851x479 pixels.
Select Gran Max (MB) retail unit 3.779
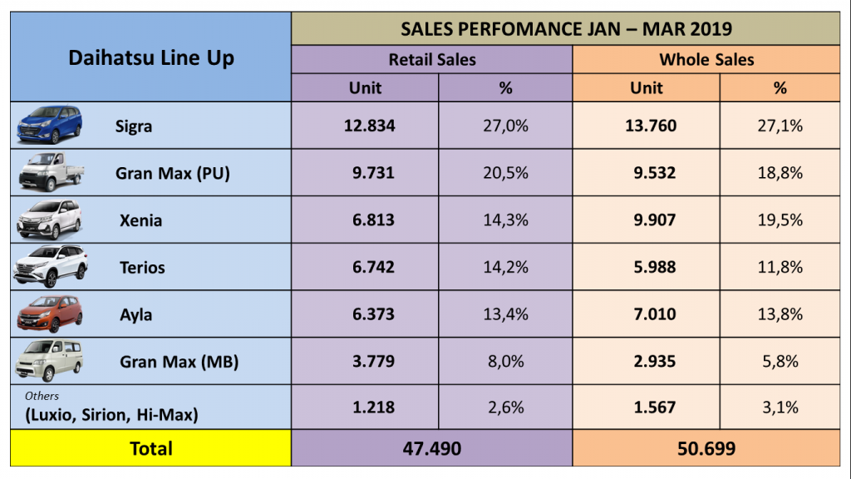point(369,361)
